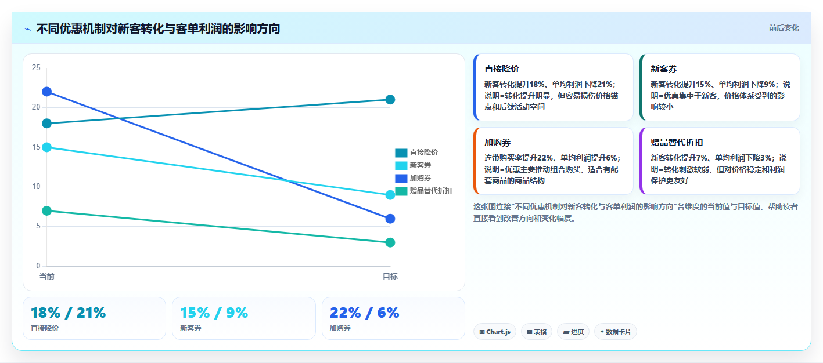Click the 直接降价 data point at 18
The width and height of the screenshot is (823, 363).
click(46, 124)
